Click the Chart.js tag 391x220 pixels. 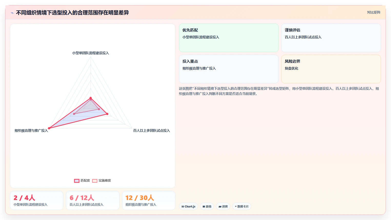point(188,206)
